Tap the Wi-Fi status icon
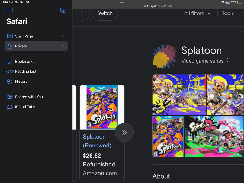This screenshot has height=183, width=244. (223, 2)
